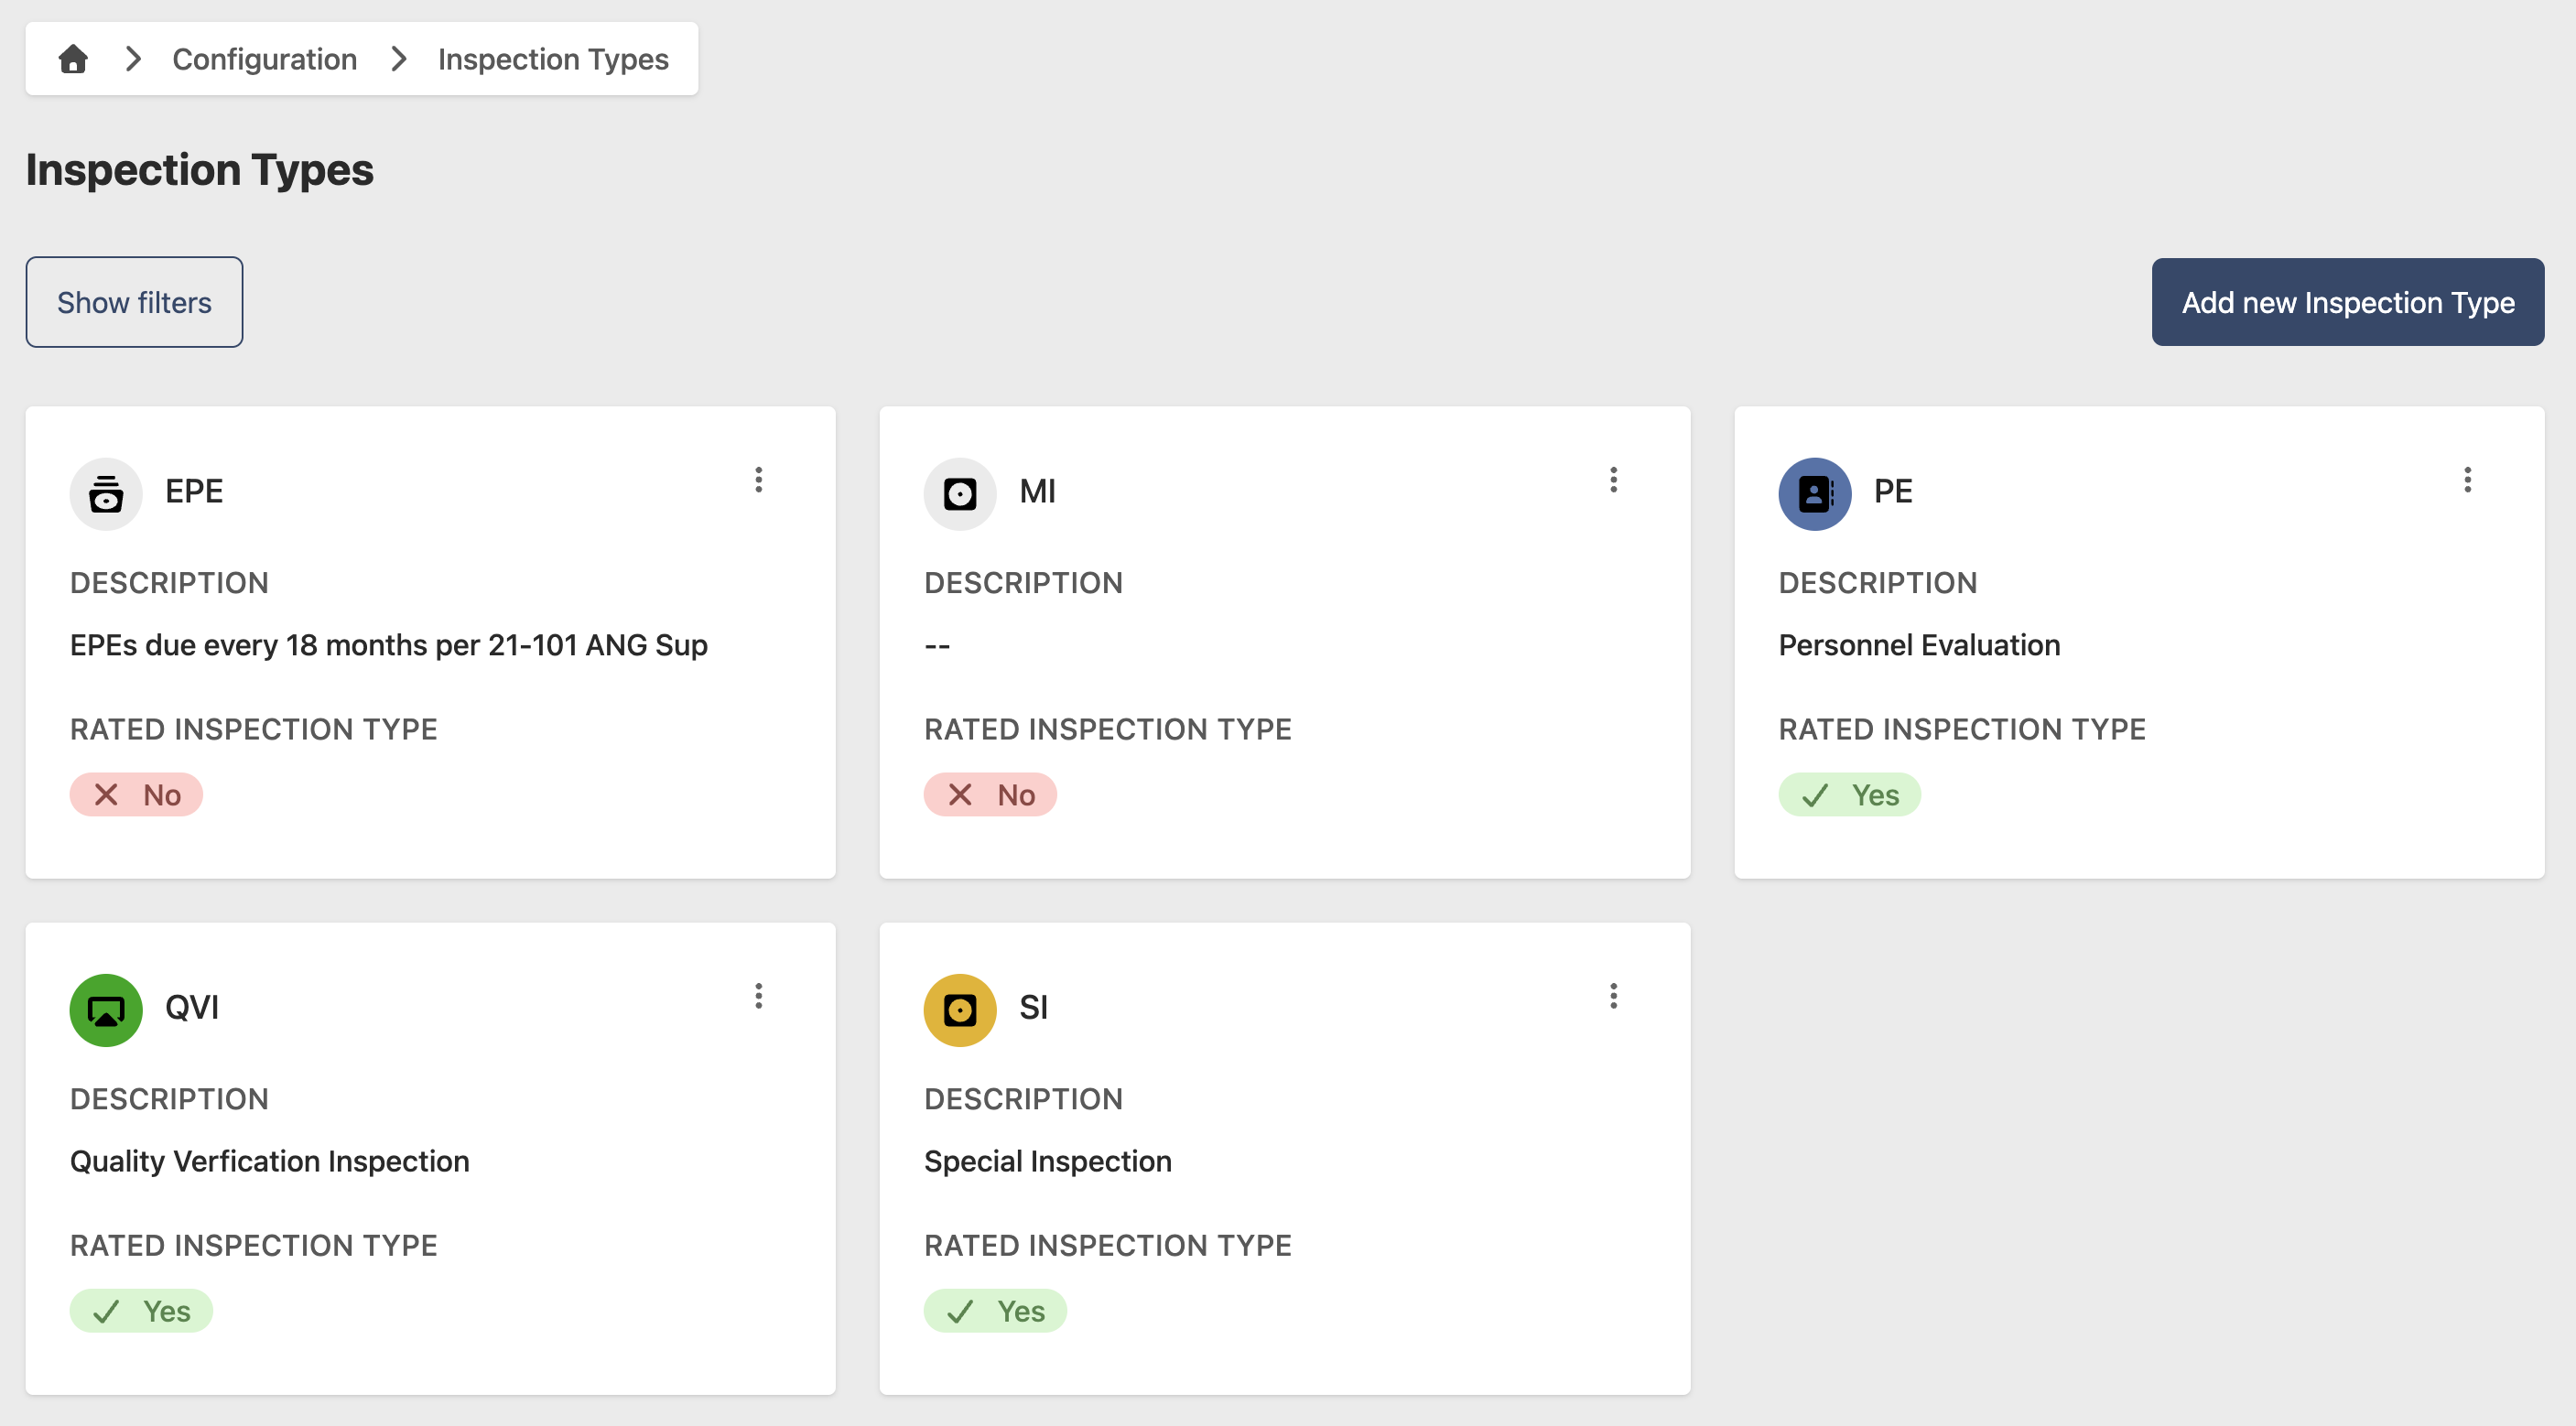
Task: Open the QVI card options menu
Action: [759, 996]
